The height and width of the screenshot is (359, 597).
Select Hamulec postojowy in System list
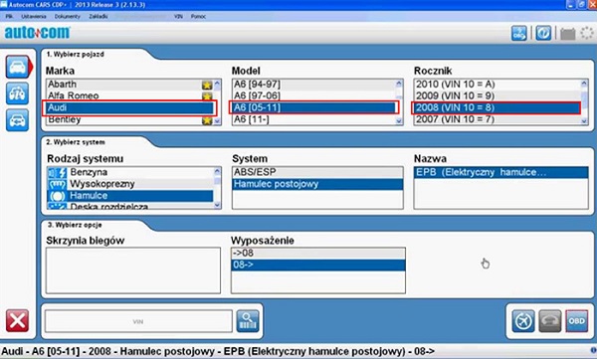(317, 184)
